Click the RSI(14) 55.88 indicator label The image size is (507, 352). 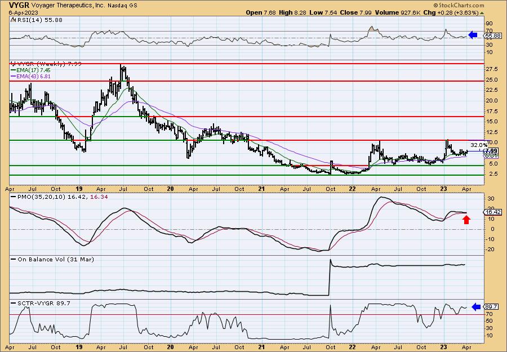39,20
